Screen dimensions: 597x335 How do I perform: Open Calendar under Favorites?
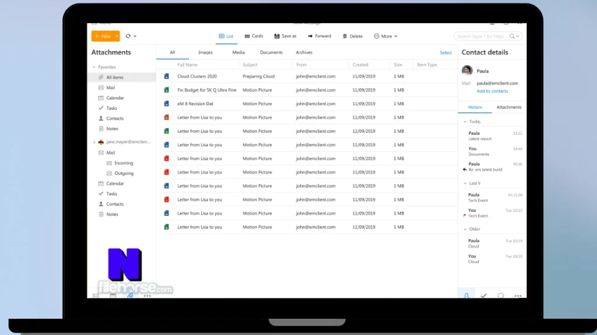(115, 98)
